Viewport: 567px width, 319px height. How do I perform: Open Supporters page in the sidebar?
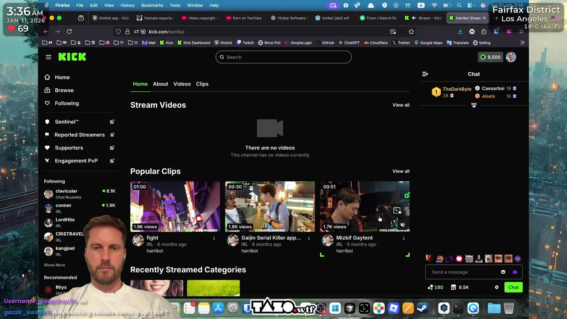(79, 148)
